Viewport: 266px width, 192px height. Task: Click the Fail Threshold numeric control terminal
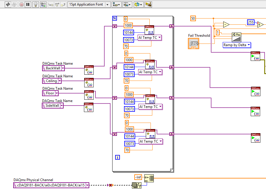pos(194,44)
